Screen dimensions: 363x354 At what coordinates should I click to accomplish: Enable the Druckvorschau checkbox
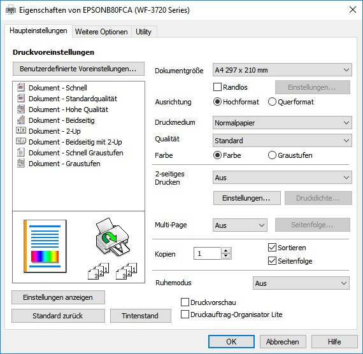(x=185, y=302)
